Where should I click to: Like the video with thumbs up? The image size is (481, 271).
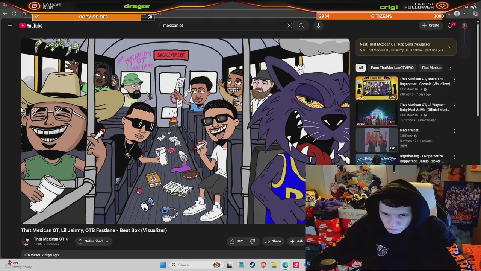236,241
